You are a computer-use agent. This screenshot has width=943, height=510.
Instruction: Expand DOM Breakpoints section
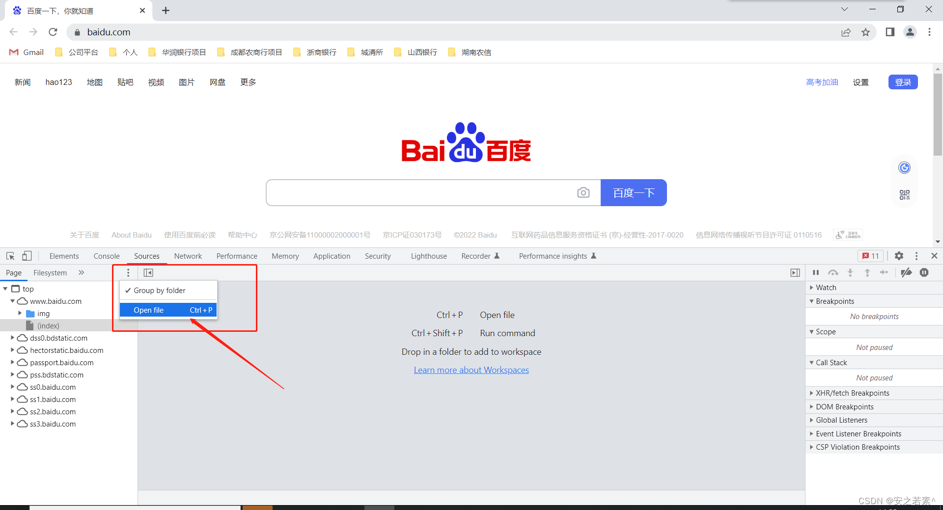874,407
